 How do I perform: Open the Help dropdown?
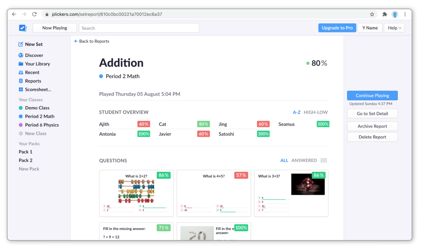tap(394, 28)
